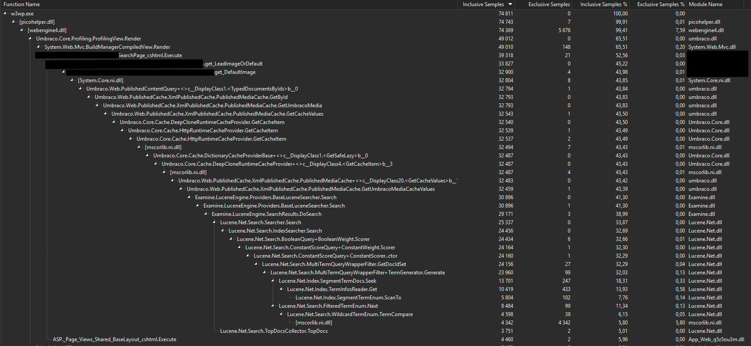751x346 pixels.
Task: Collapse the get_DefaultImage node
Action: (64, 72)
